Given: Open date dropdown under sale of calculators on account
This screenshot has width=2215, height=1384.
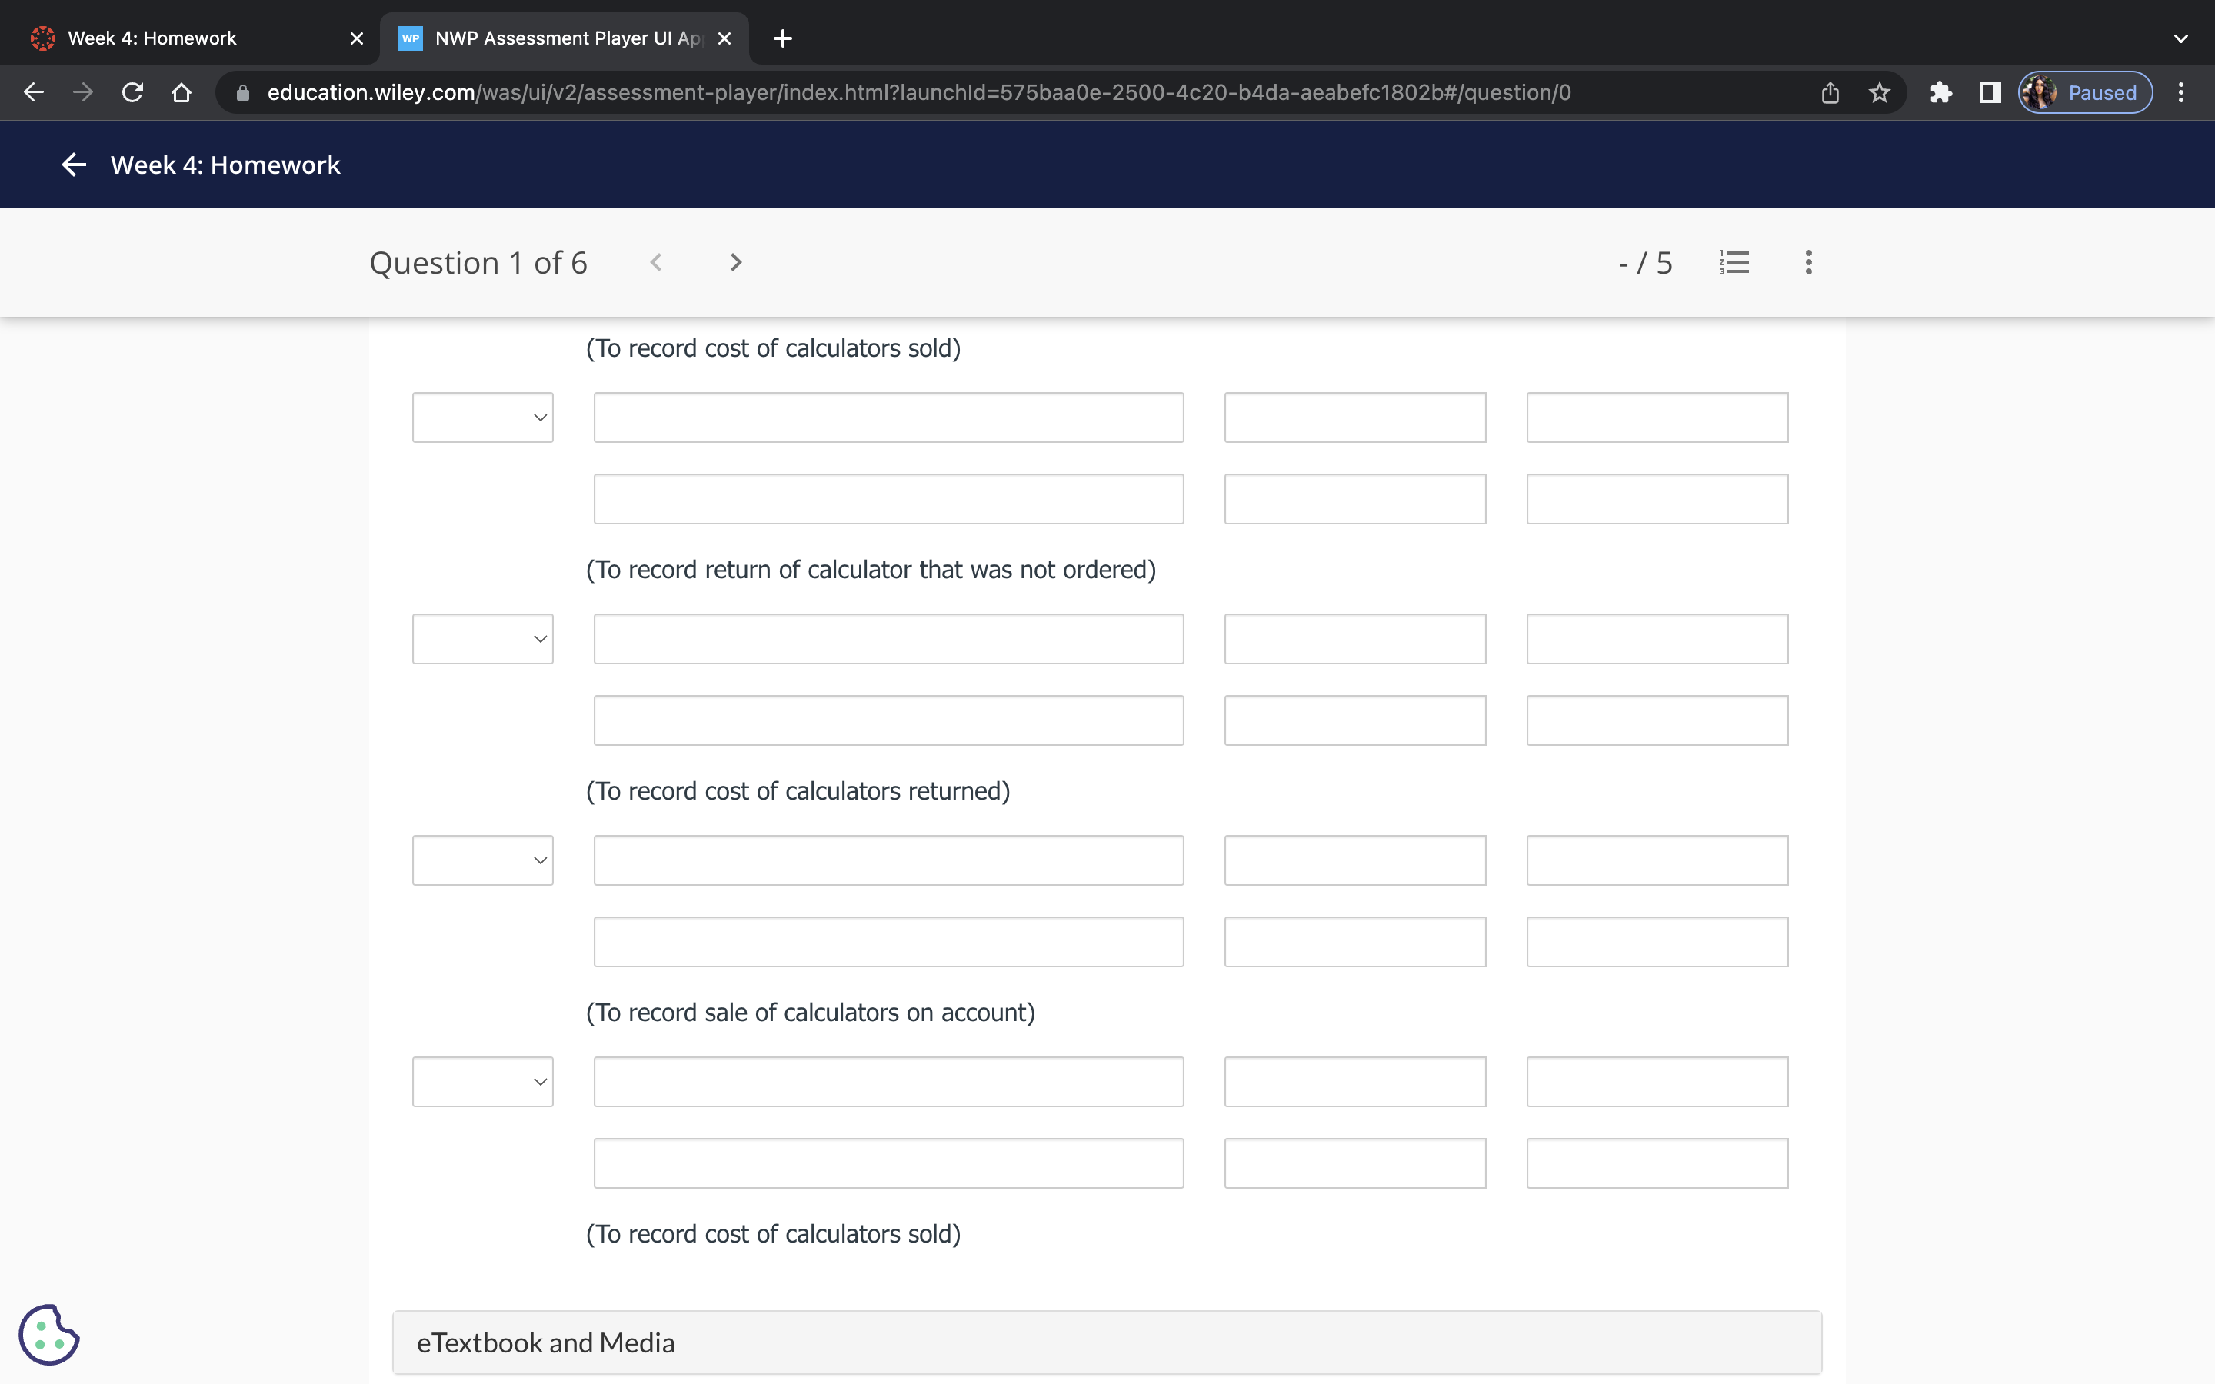Looking at the screenshot, I should [482, 1082].
